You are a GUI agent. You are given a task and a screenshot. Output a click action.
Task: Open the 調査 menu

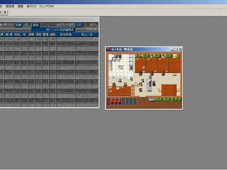point(21,6)
